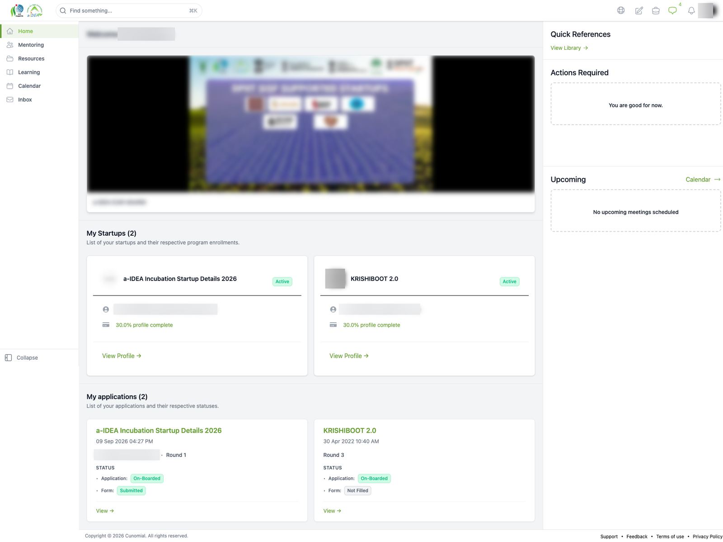Click the 'Round 1' label on the a-IDEA application
723x542 pixels.
[x=176, y=455]
